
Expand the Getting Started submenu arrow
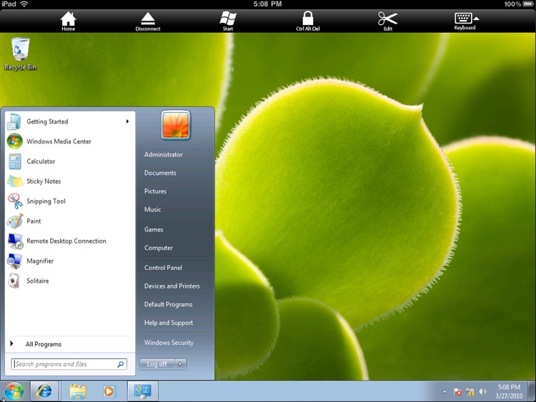pyautogui.click(x=127, y=121)
